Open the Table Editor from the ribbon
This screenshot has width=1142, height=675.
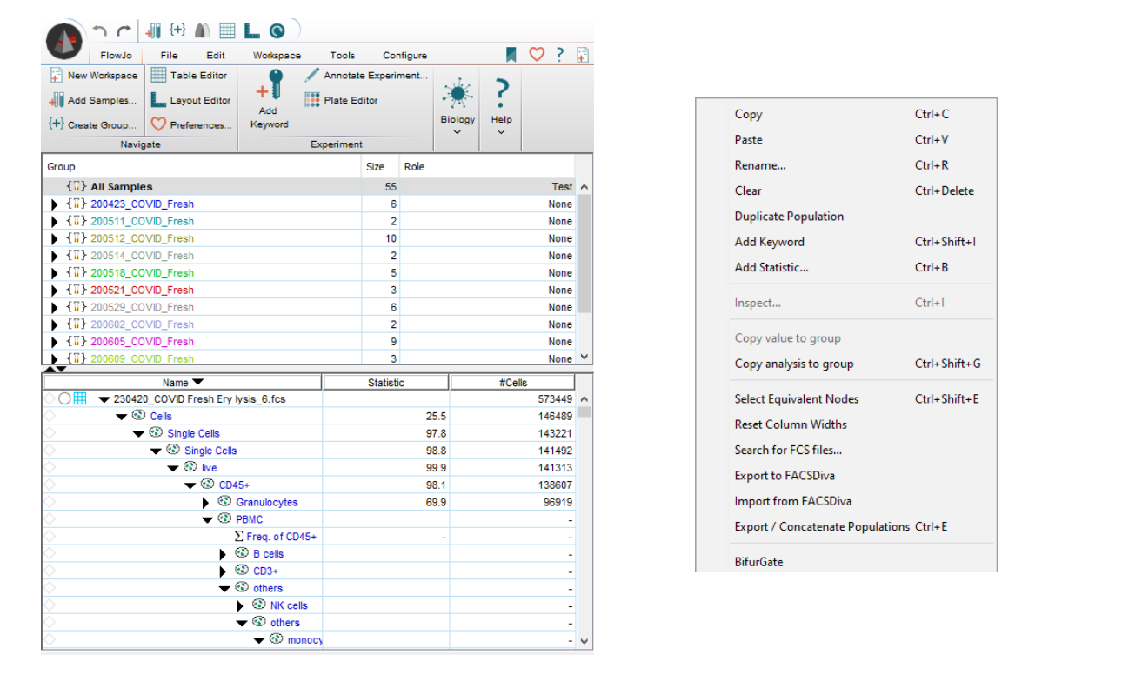[189, 76]
